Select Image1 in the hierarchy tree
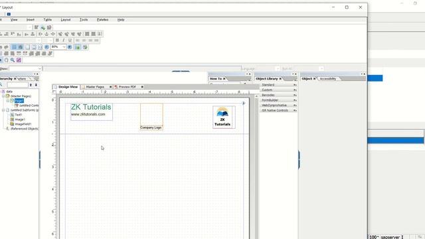This screenshot has height=239, width=425. click(x=19, y=119)
